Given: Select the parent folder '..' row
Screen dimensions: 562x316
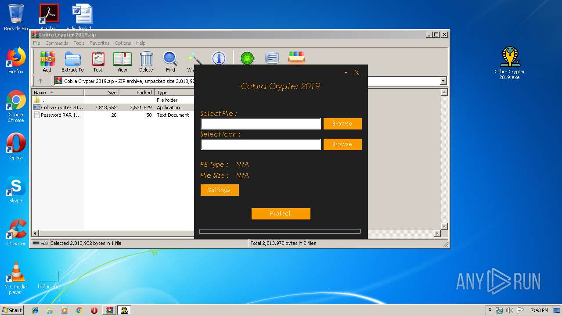Looking at the screenshot, I should pyautogui.click(x=113, y=100).
